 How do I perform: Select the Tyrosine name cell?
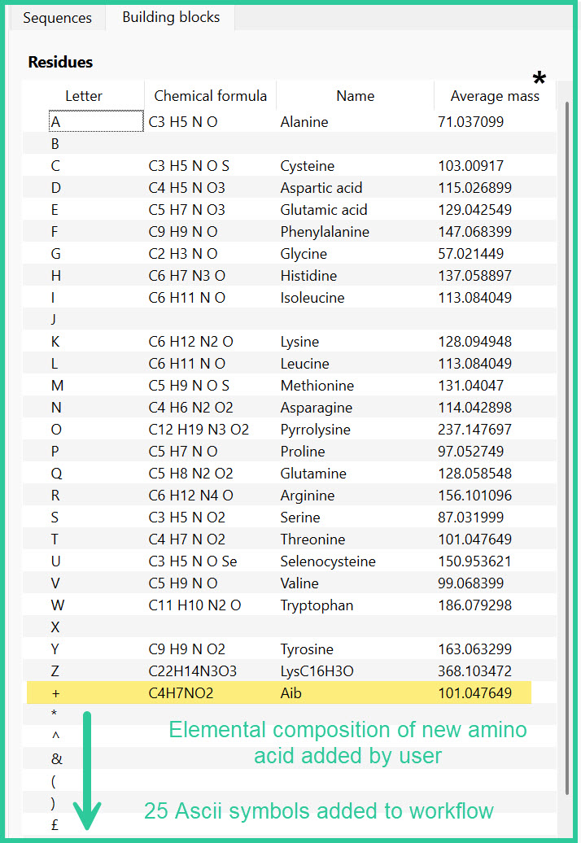pyautogui.click(x=307, y=649)
